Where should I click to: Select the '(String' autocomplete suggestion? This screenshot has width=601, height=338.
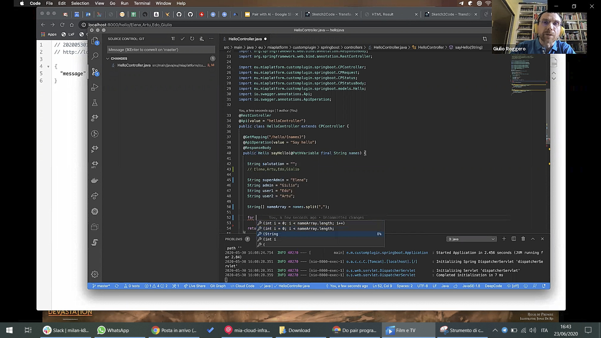(x=321, y=234)
